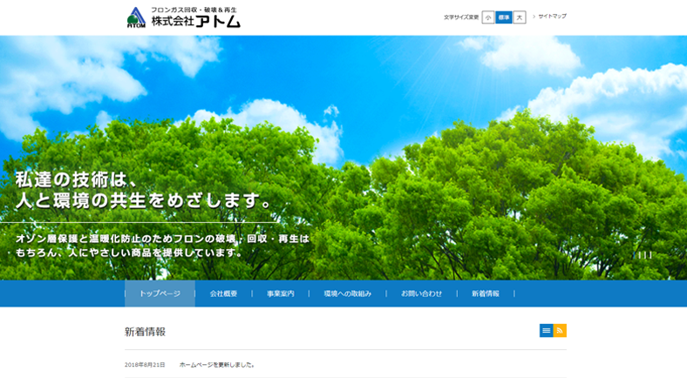Open お問い合わせ navigation item
Screen dimensions: 687x378
click(421, 294)
